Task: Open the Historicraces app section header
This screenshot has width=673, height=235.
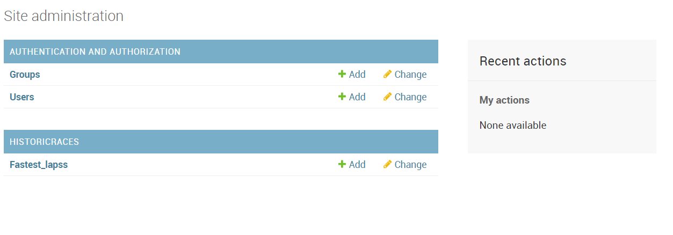Action: click(x=44, y=142)
